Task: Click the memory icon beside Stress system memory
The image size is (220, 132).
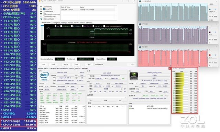Action: (41, 14)
